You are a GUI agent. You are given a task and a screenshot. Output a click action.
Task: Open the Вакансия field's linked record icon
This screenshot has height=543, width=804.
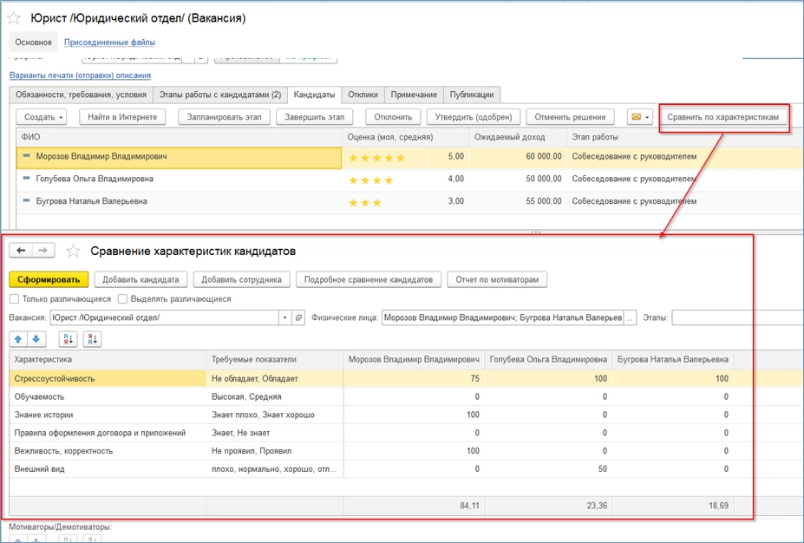[x=299, y=318]
